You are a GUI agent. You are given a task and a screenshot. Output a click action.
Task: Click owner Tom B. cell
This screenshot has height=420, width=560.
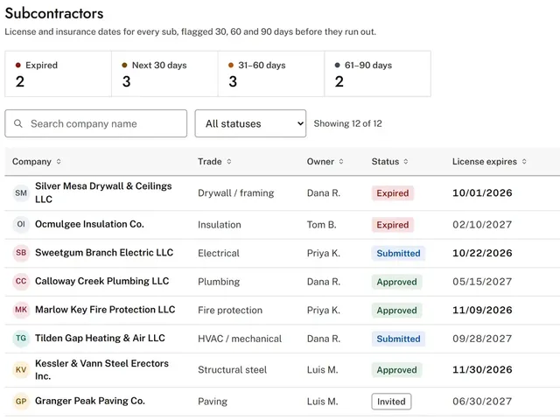321,225
